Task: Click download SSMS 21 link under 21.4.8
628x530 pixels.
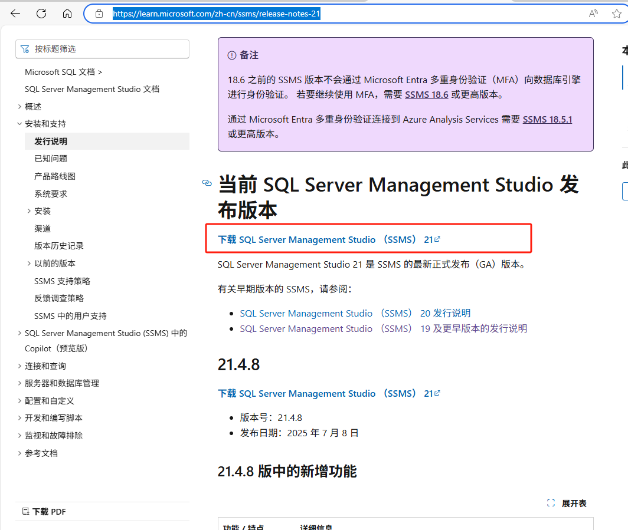Action: pyautogui.click(x=329, y=393)
